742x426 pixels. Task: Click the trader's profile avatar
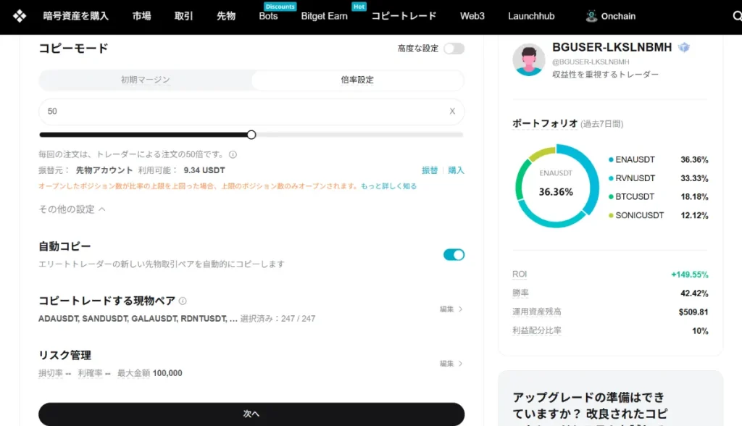(x=529, y=60)
